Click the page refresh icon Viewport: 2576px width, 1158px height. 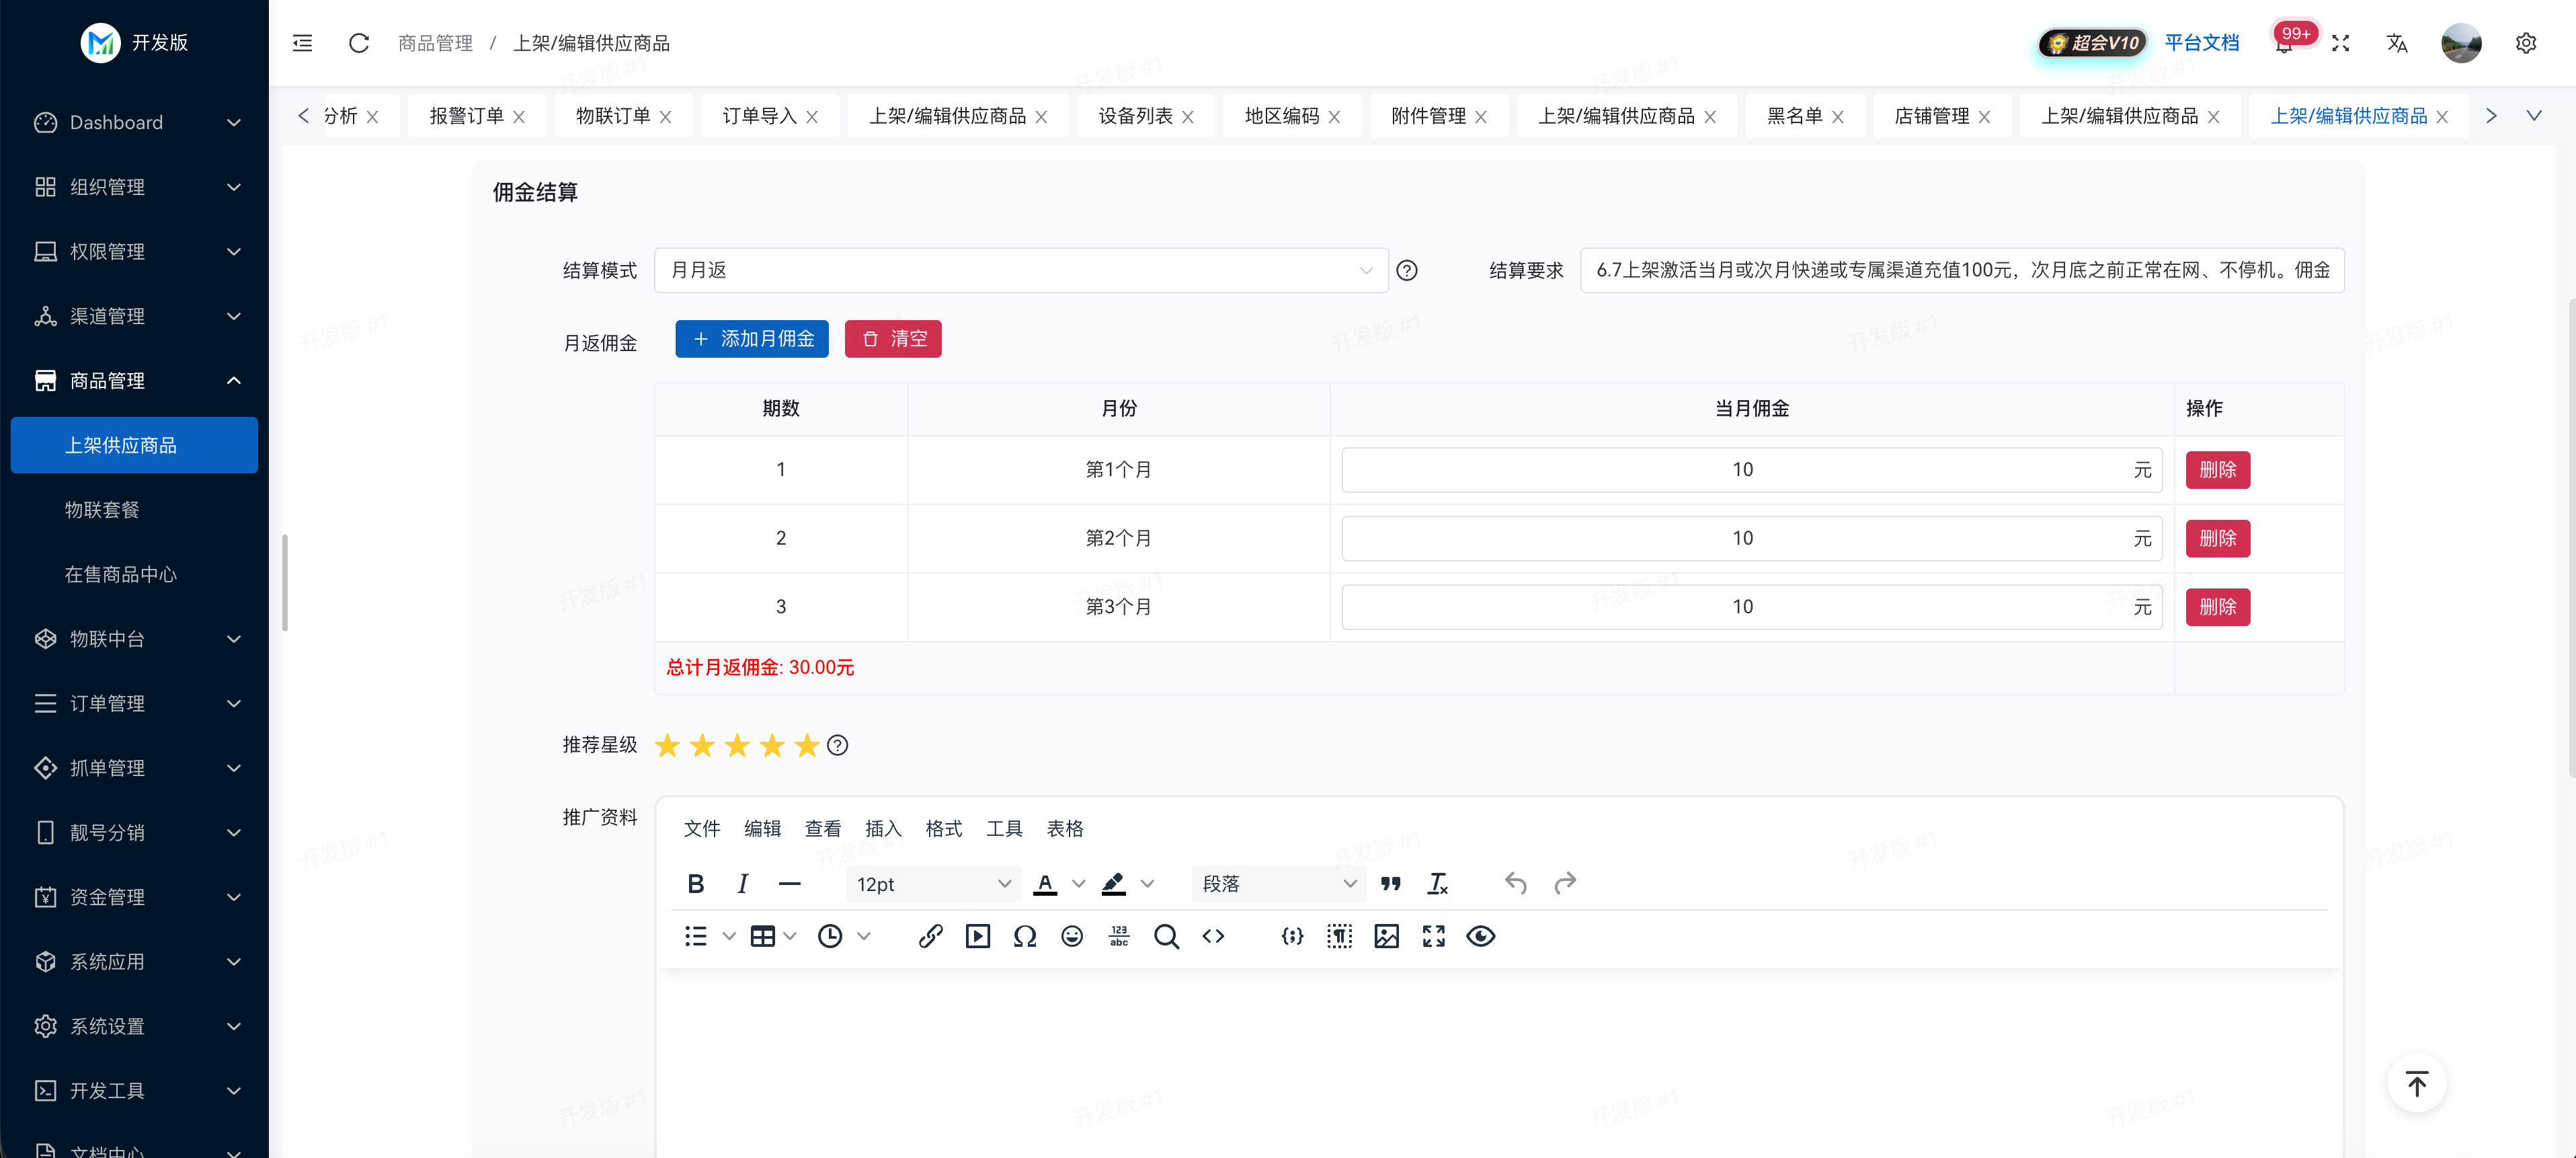point(359,43)
